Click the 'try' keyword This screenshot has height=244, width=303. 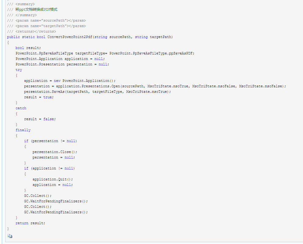19,70
